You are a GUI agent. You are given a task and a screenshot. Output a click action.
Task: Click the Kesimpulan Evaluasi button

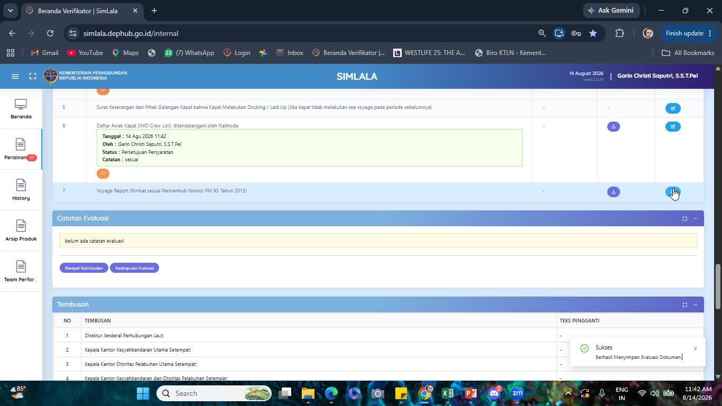point(134,268)
